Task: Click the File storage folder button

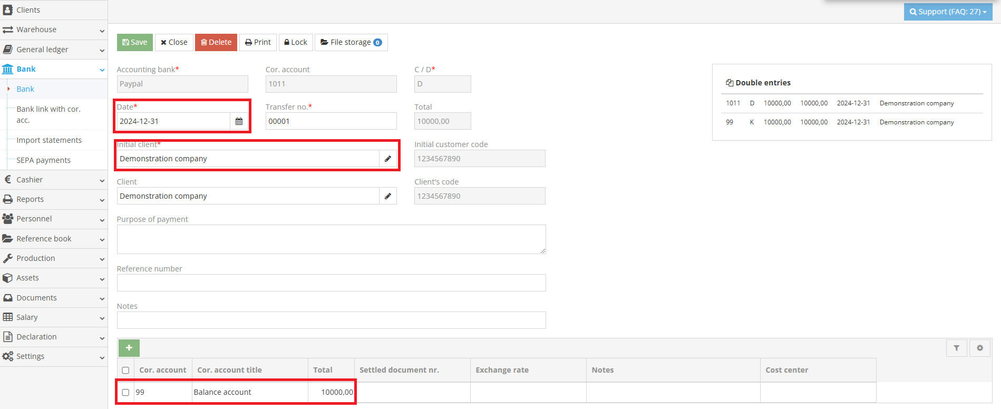Action: 351,42
